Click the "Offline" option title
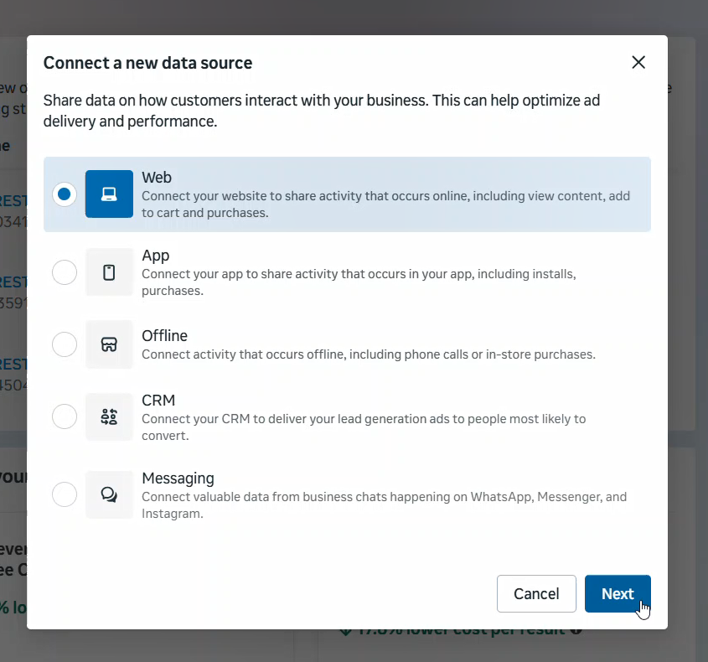Image resolution: width=708 pixels, height=662 pixels. point(165,336)
